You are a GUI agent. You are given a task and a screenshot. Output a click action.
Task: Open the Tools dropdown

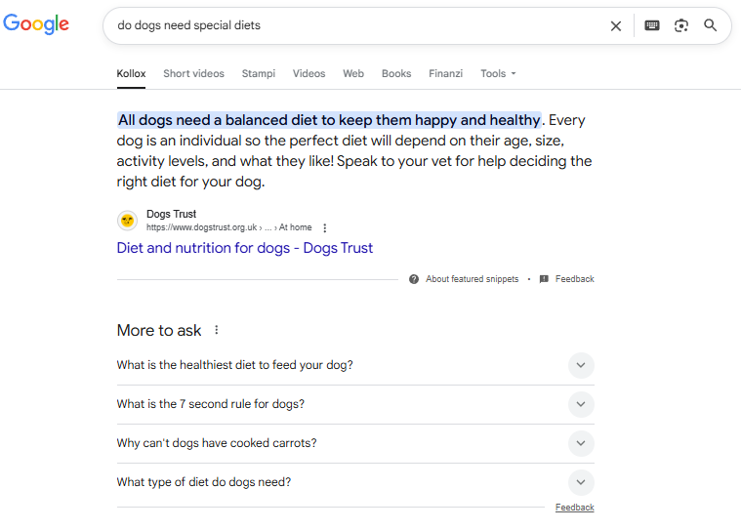[498, 73]
